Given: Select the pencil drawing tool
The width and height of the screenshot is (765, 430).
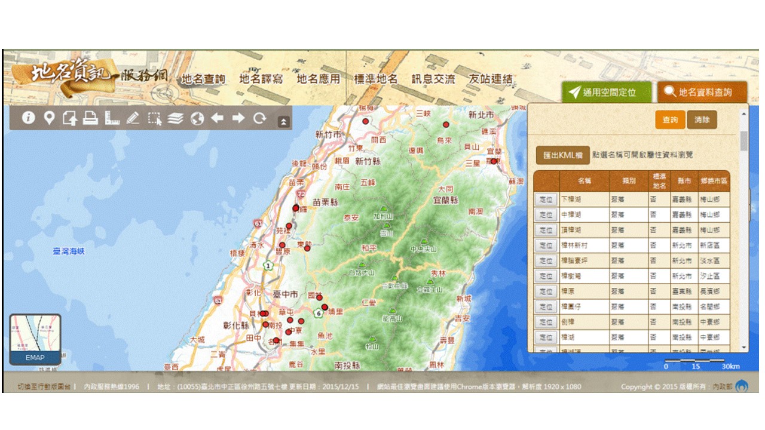Looking at the screenshot, I should pyautogui.click(x=133, y=118).
